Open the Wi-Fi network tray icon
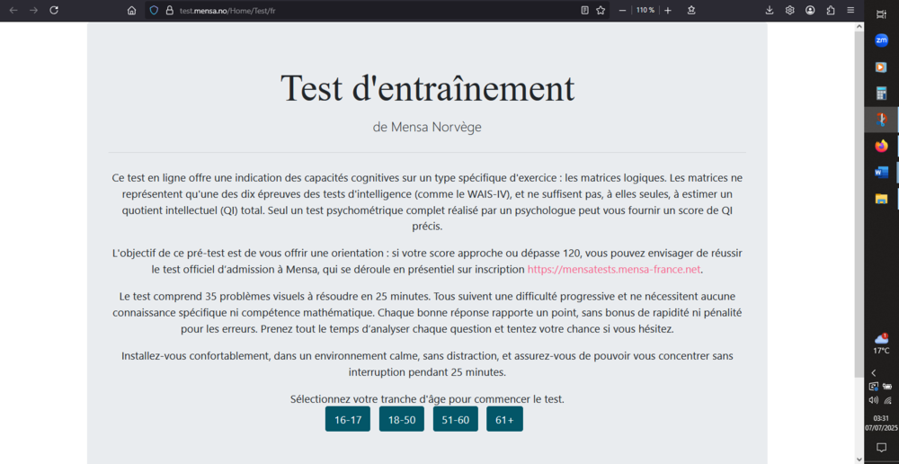 coord(888,400)
